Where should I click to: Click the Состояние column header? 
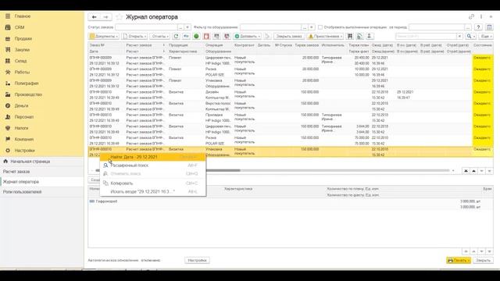point(483,45)
